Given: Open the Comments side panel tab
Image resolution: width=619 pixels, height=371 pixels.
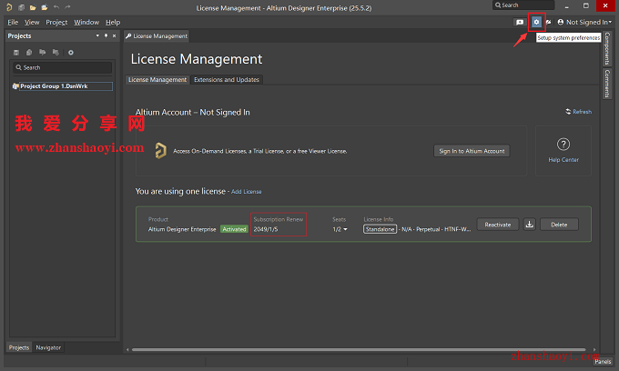Looking at the screenshot, I should tap(607, 84).
